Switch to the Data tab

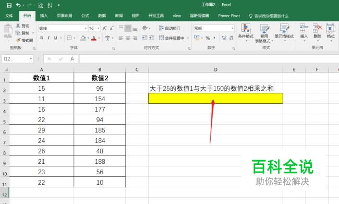tap(102, 16)
